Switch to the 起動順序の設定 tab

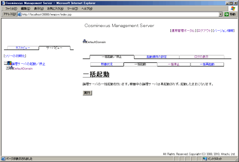(x=156, y=57)
